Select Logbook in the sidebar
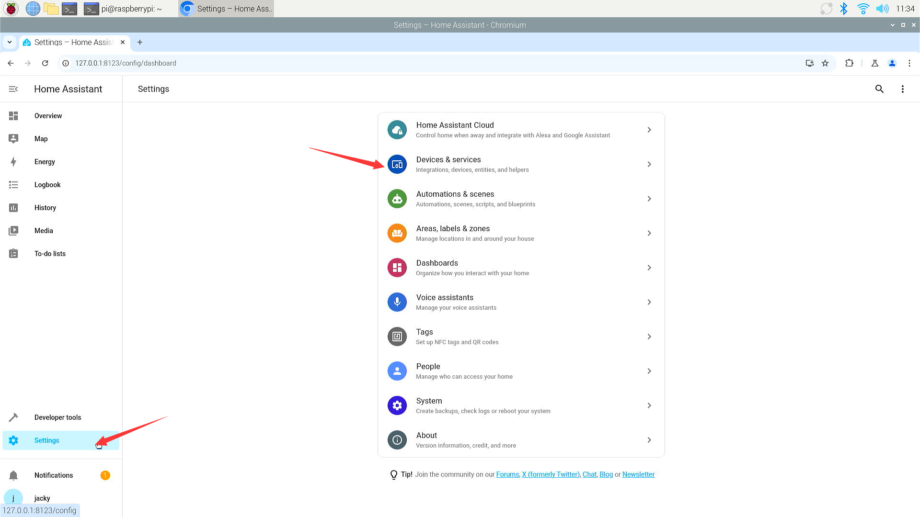This screenshot has height=517, width=920. click(61, 185)
